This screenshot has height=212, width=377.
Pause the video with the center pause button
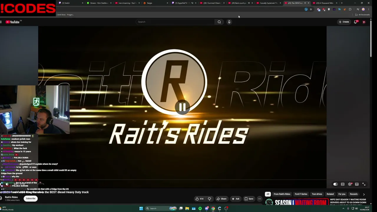[x=182, y=107]
